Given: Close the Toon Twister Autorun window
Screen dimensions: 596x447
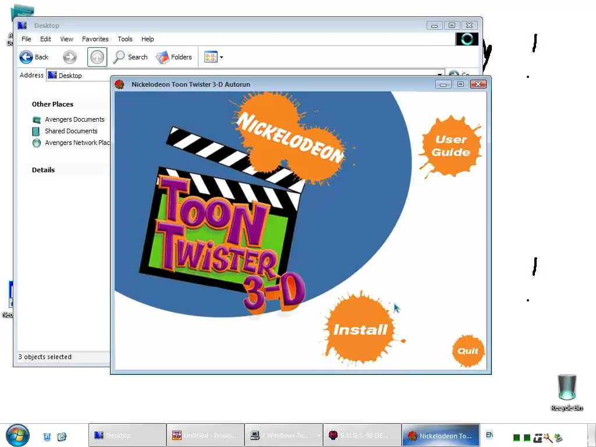Looking at the screenshot, I should pos(478,84).
